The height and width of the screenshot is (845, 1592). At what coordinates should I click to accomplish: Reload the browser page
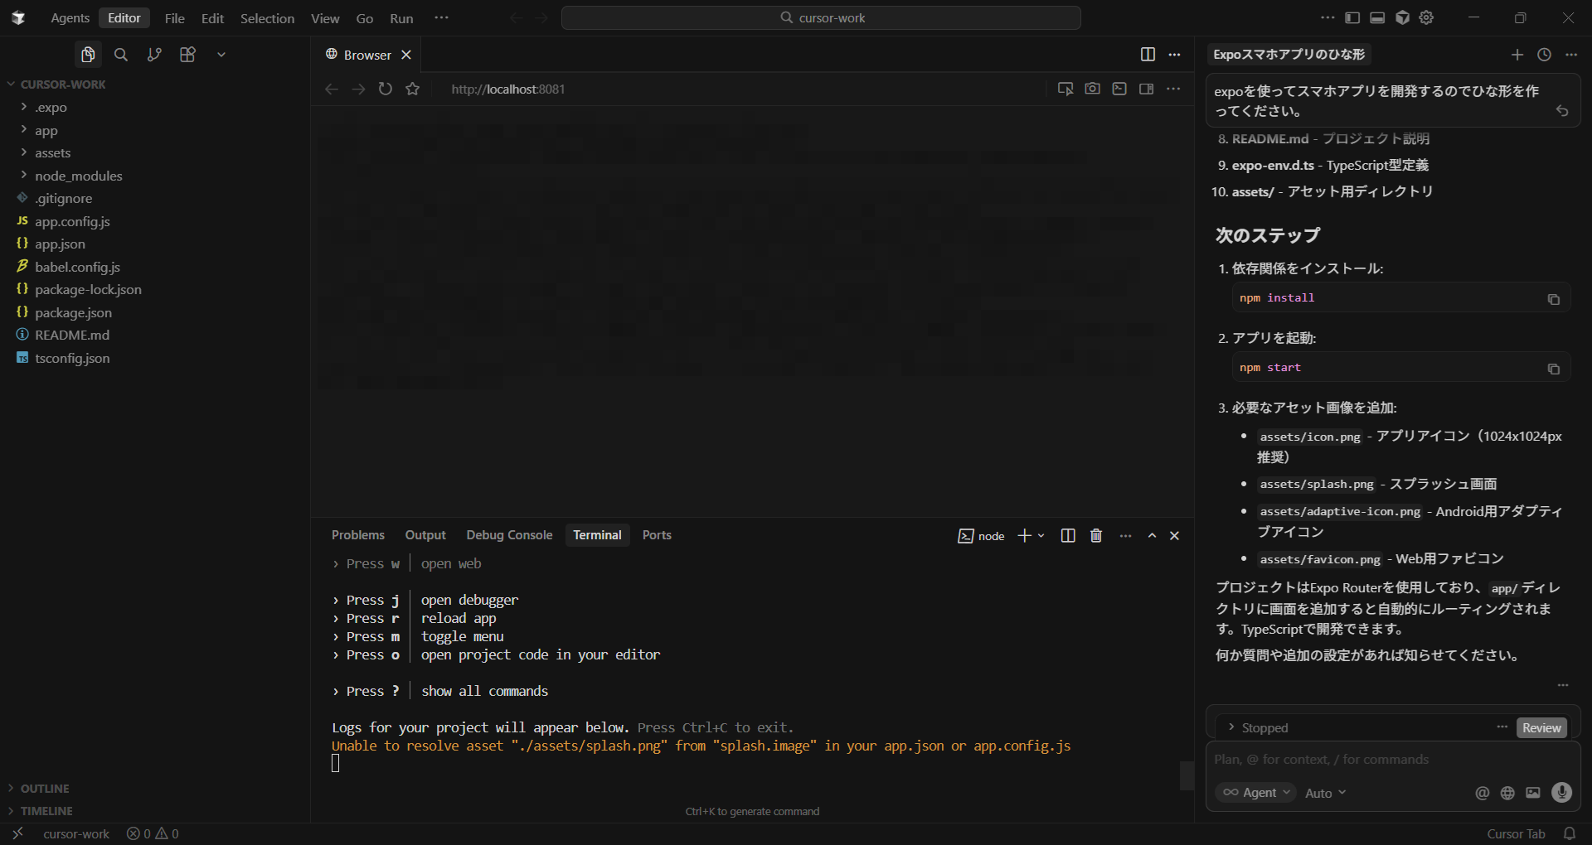(386, 89)
